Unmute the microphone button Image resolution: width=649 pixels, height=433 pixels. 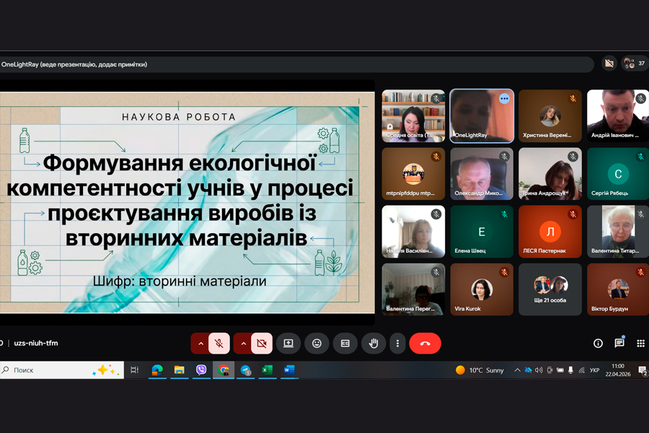coord(219,344)
